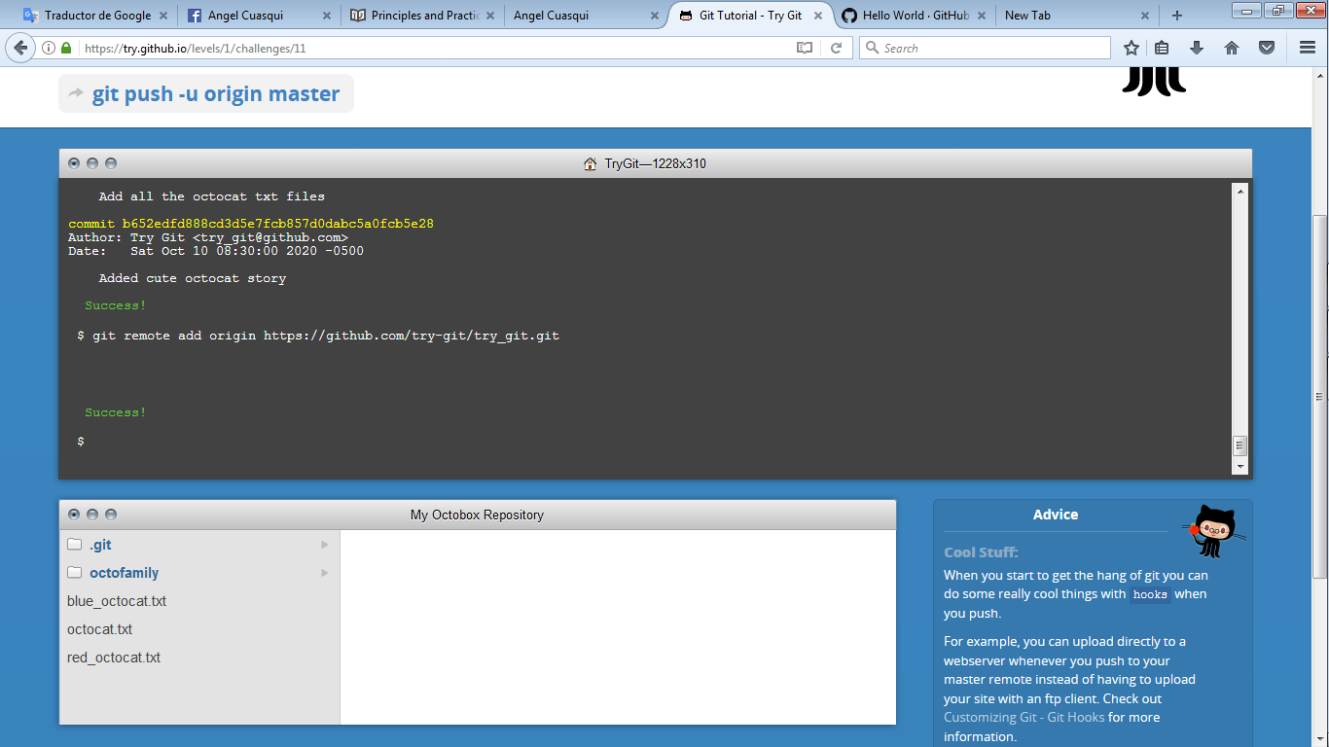Click the git remote add origin command text
Screen dimensions: 1329x747
(x=326, y=336)
